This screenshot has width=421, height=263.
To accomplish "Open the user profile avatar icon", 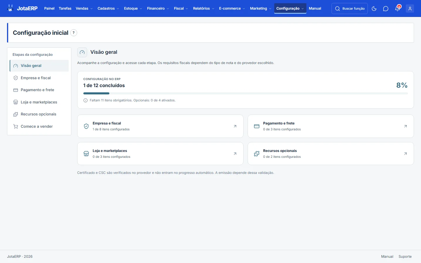I will [410, 8].
